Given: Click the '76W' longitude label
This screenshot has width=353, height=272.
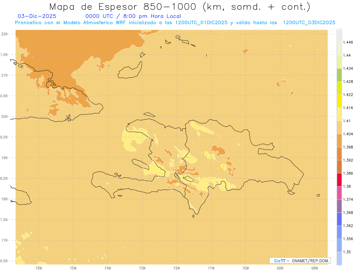Looking at the screenshot, I should (39, 268).
